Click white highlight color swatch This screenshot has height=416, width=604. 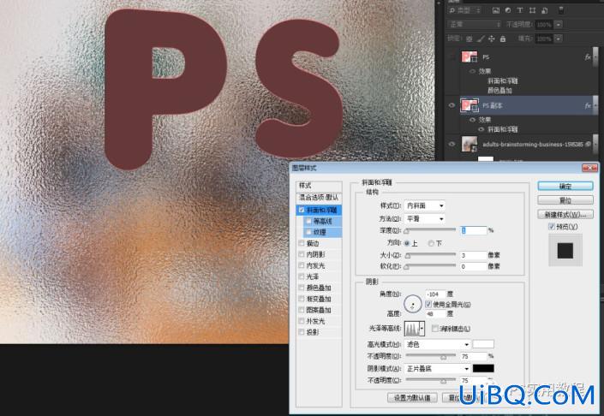tap(483, 344)
